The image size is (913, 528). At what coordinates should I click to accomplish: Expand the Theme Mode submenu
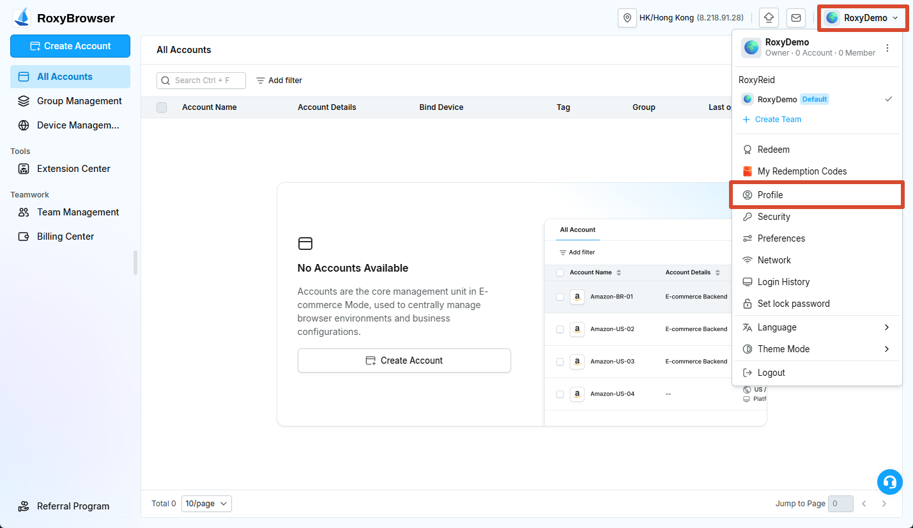coord(817,349)
